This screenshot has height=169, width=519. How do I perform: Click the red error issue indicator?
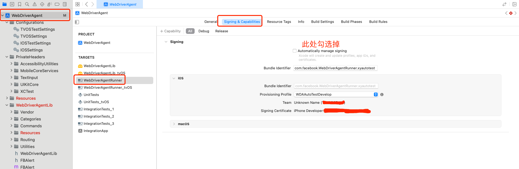tap(511, 13)
